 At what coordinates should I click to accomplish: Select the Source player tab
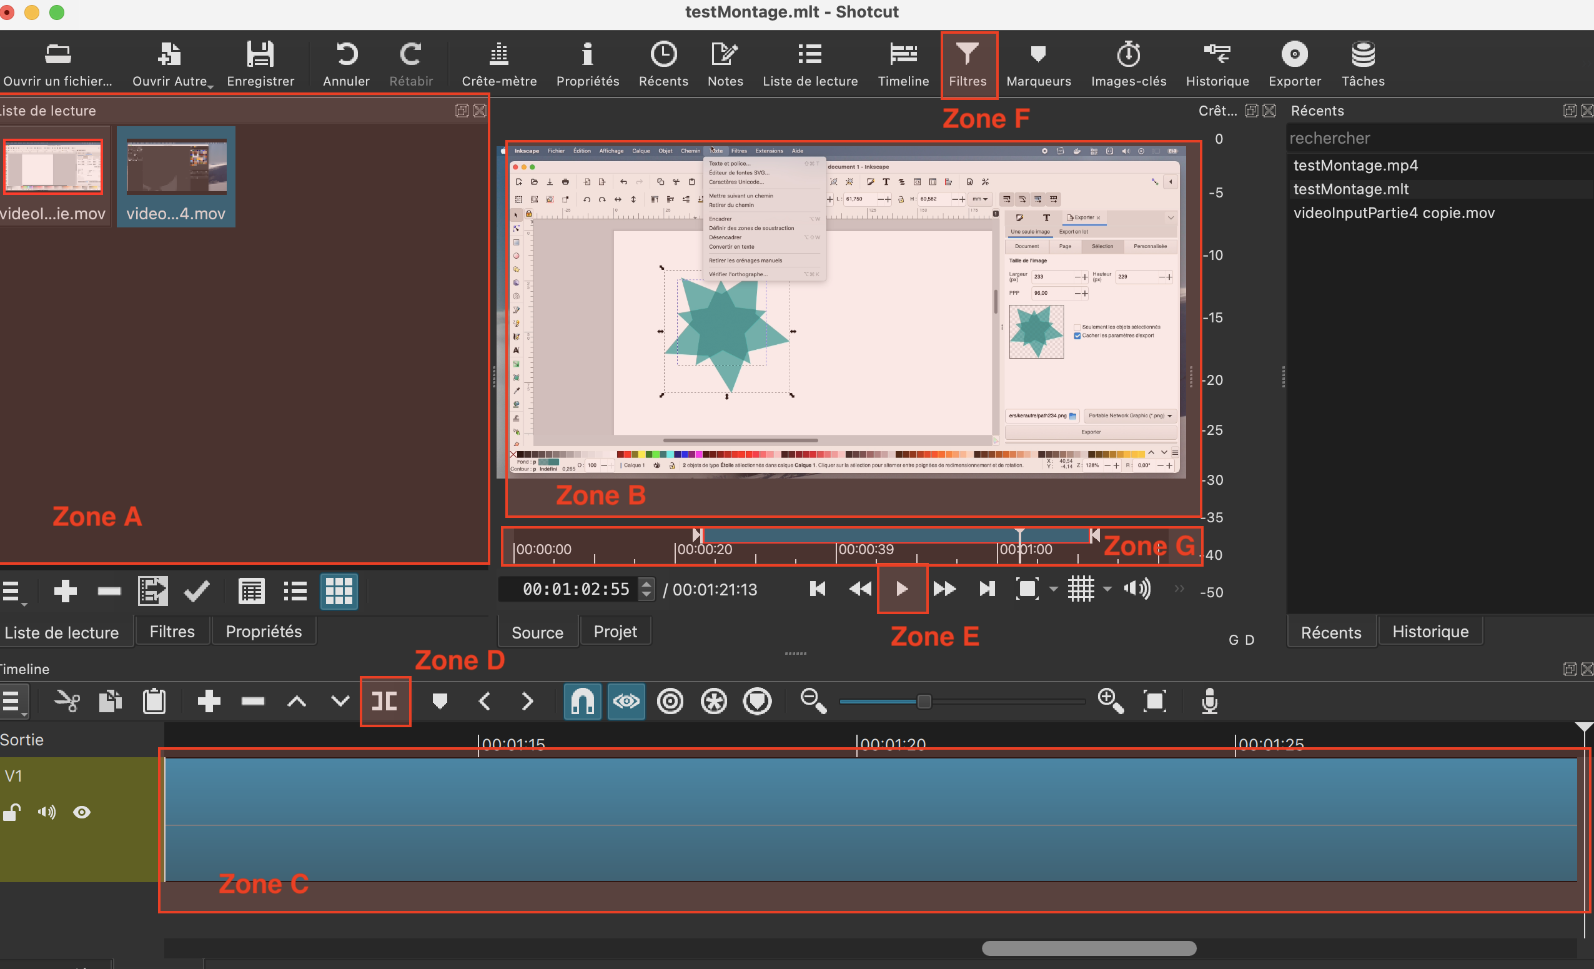tap(538, 632)
